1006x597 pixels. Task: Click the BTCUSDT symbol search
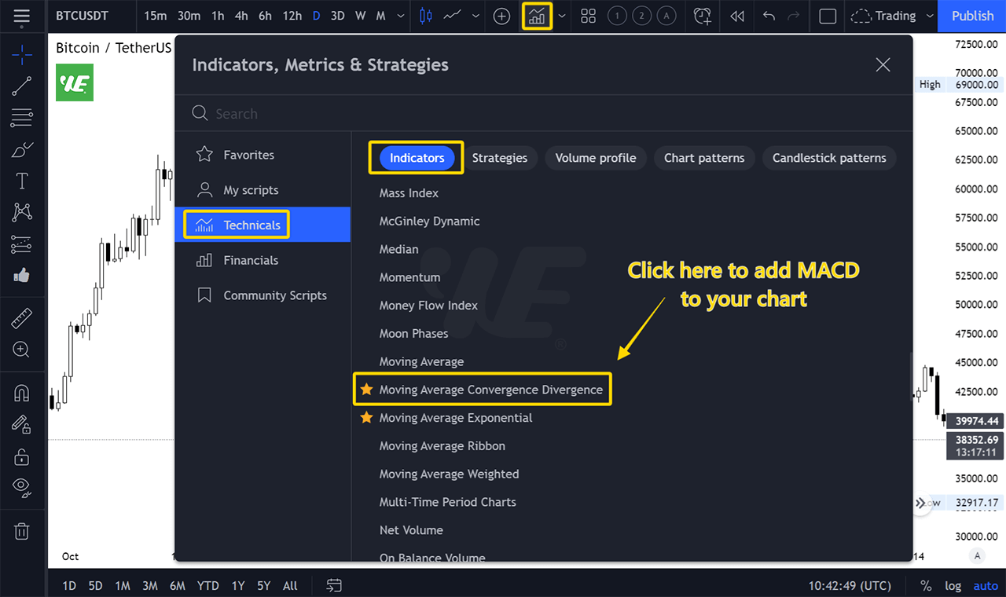pos(82,16)
